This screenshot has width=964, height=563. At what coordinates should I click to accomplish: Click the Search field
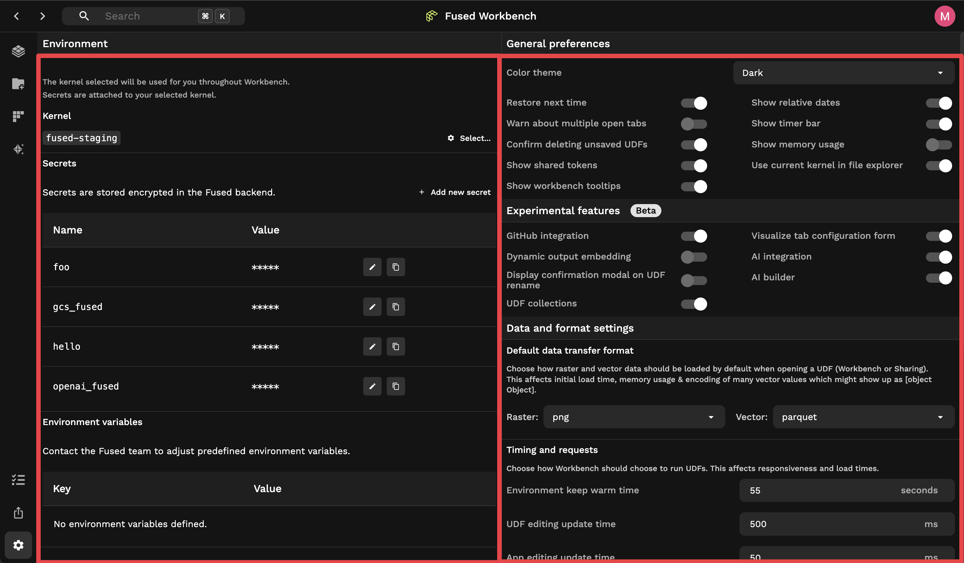pyautogui.click(x=154, y=16)
